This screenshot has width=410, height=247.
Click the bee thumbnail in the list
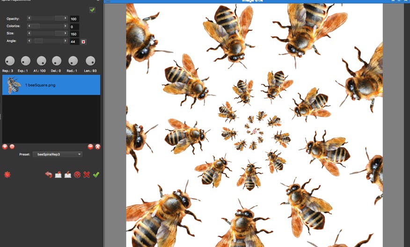pyautogui.click(x=14, y=85)
